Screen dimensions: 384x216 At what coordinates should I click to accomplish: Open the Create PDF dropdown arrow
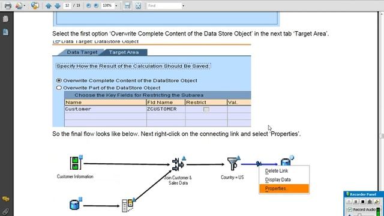coord(25,5)
